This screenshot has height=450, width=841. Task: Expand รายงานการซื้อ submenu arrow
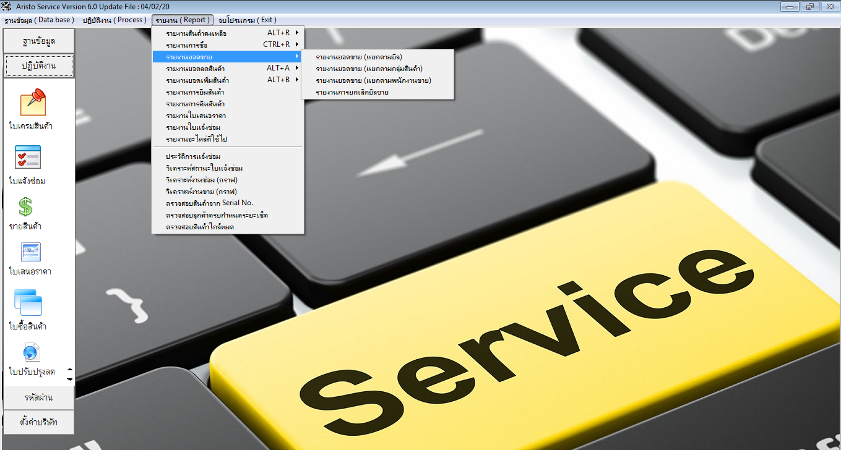[297, 45]
